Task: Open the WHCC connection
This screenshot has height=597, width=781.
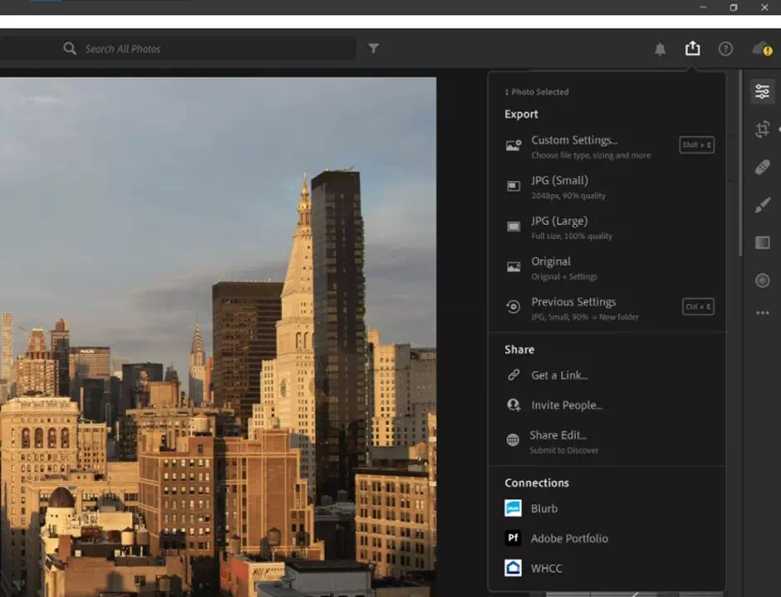Action: click(607, 568)
